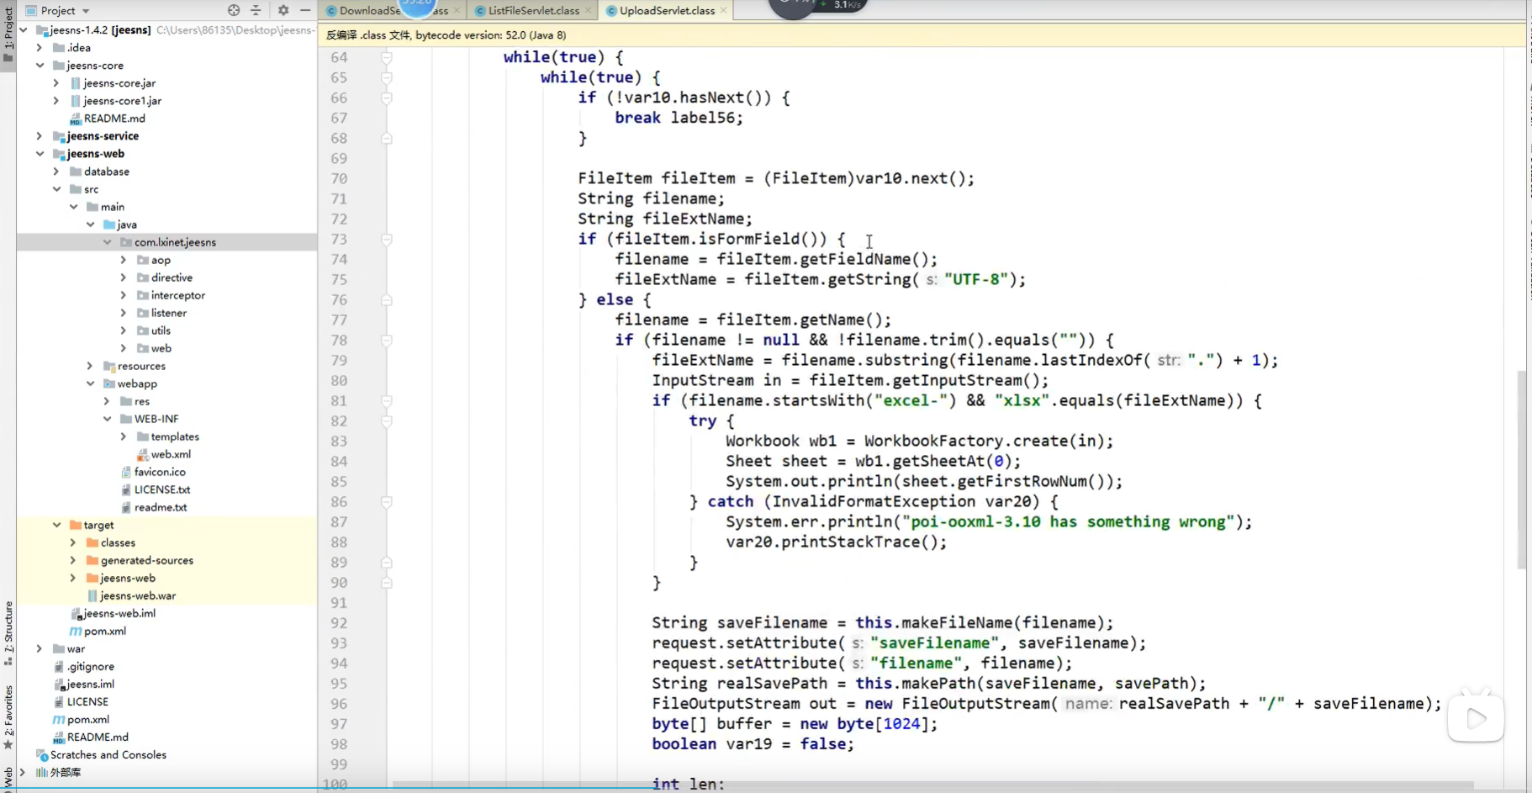Select Scratches and Consoles
This screenshot has width=1532, height=793.
(x=108, y=754)
